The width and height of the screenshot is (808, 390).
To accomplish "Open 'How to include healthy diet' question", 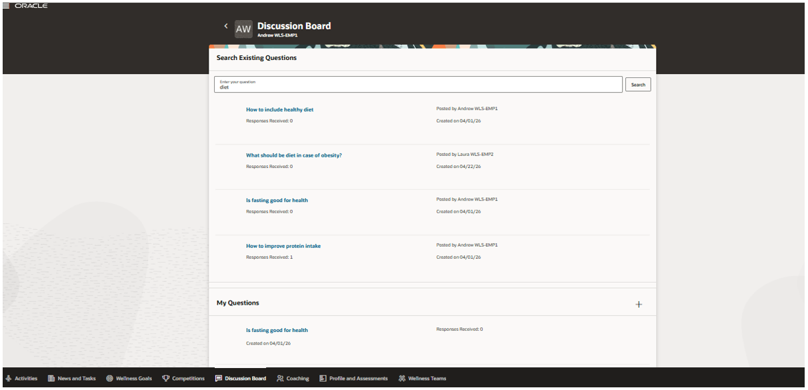I will [x=279, y=109].
